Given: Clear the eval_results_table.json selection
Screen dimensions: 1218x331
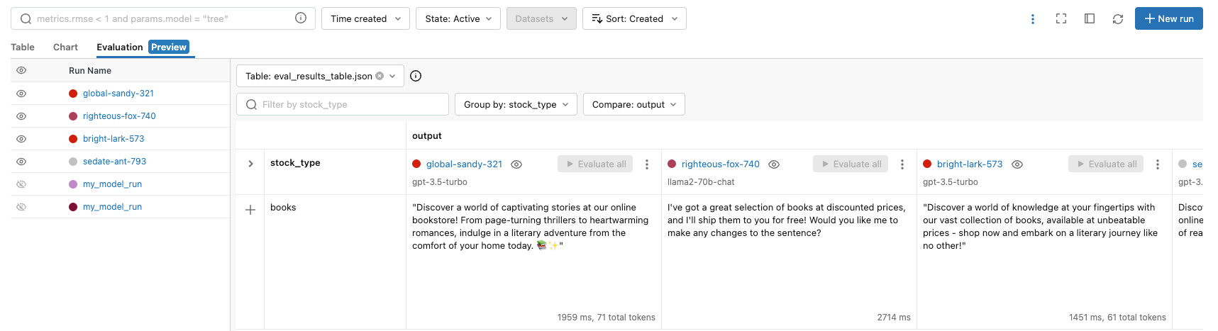Looking at the screenshot, I should (380, 76).
